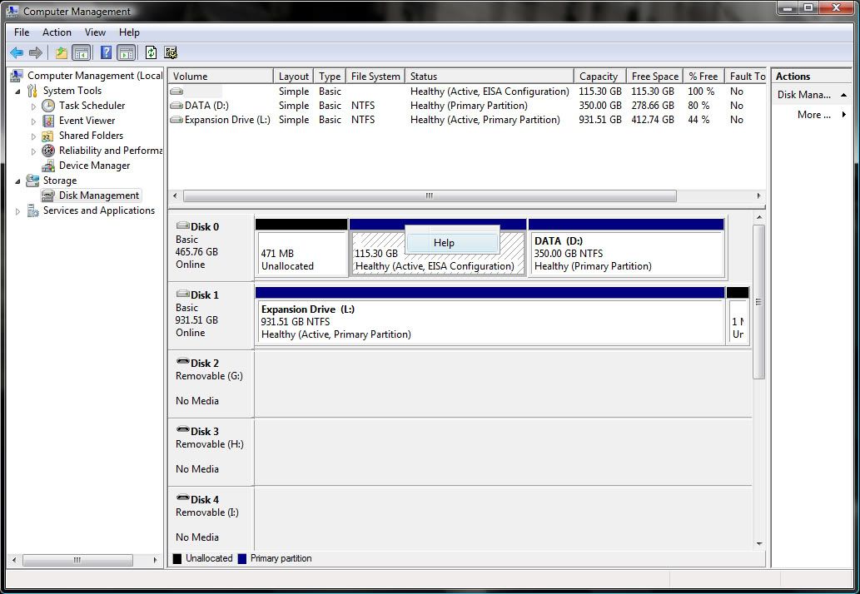The image size is (860, 594).
Task: Collapse the System Tools node
Action: tap(17, 91)
